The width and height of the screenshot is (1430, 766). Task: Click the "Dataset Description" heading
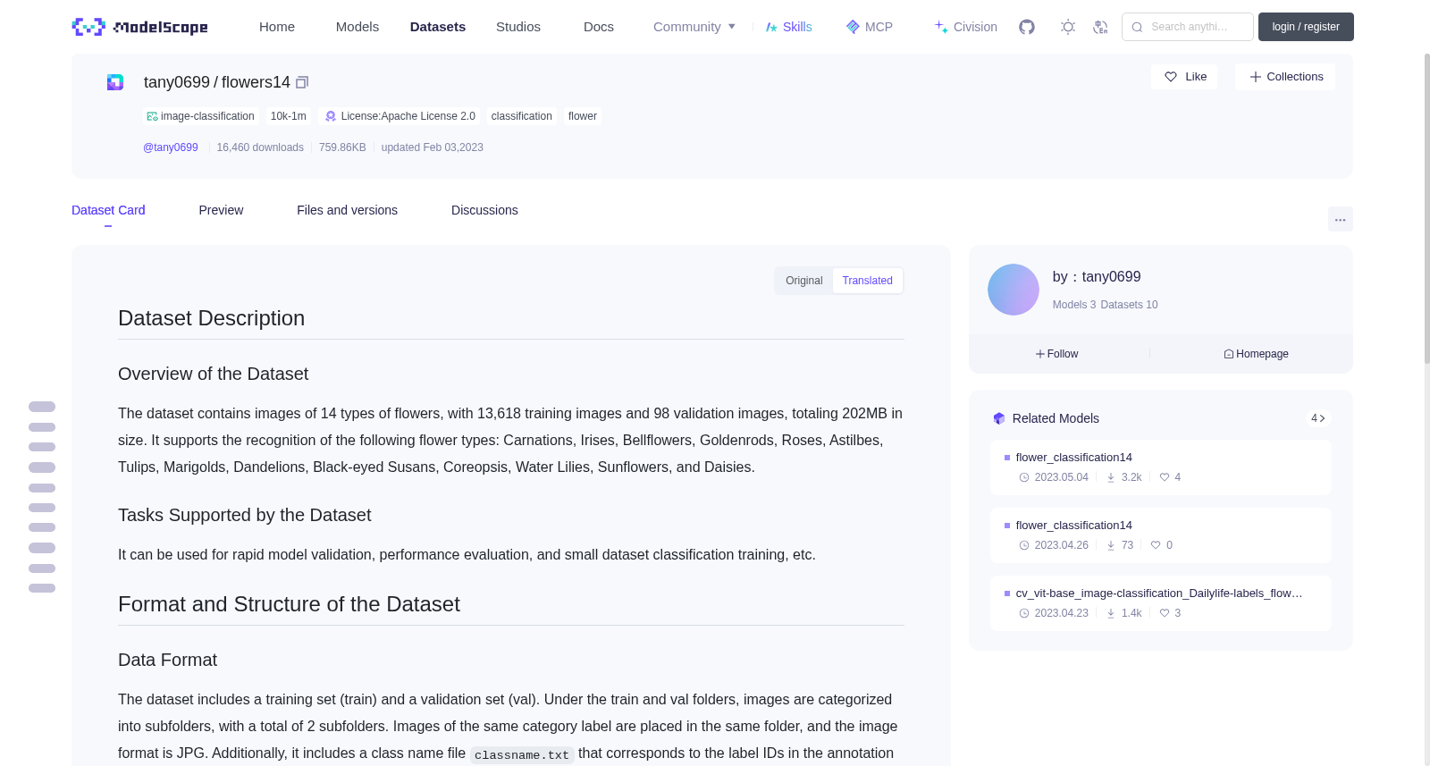[212, 318]
